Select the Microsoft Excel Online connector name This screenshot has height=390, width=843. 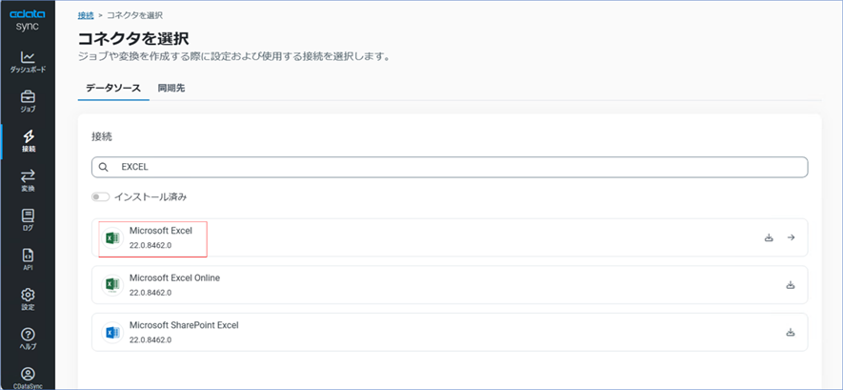point(174,278)
